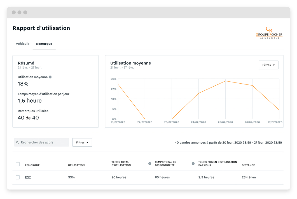Screen dimensions: 297x199
Task: Click the info icon next to Temps total d'utilisation
Action: tap(150, 164)
